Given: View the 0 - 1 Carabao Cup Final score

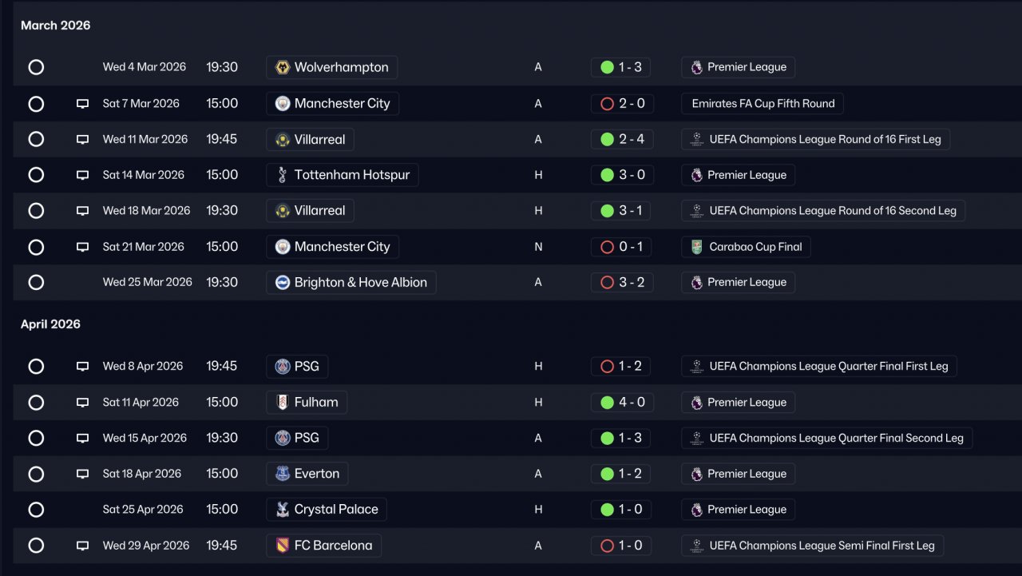Looking at the screenshot, I should pos(621,247).
